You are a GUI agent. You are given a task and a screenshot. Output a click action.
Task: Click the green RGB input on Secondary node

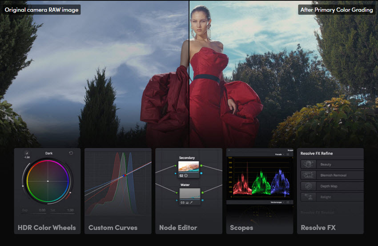click(x=176, y=166)
